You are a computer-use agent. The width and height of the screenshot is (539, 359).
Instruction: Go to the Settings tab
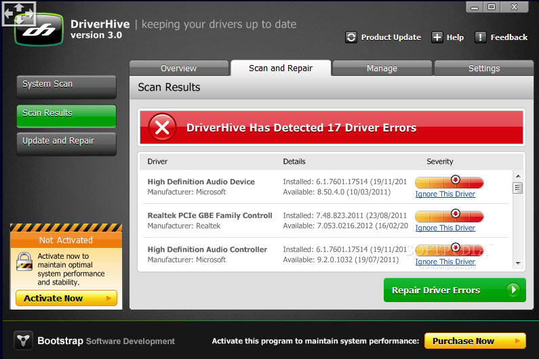click(484, 68)
